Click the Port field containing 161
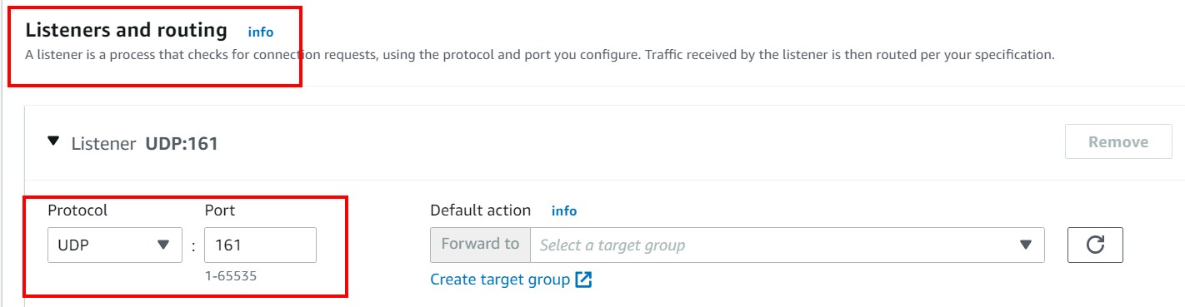This screenshot has height=307, width=1185. point(260,245)
